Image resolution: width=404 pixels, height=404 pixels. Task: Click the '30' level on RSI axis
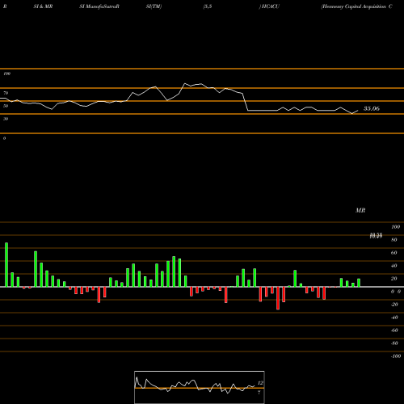[6, 119]
